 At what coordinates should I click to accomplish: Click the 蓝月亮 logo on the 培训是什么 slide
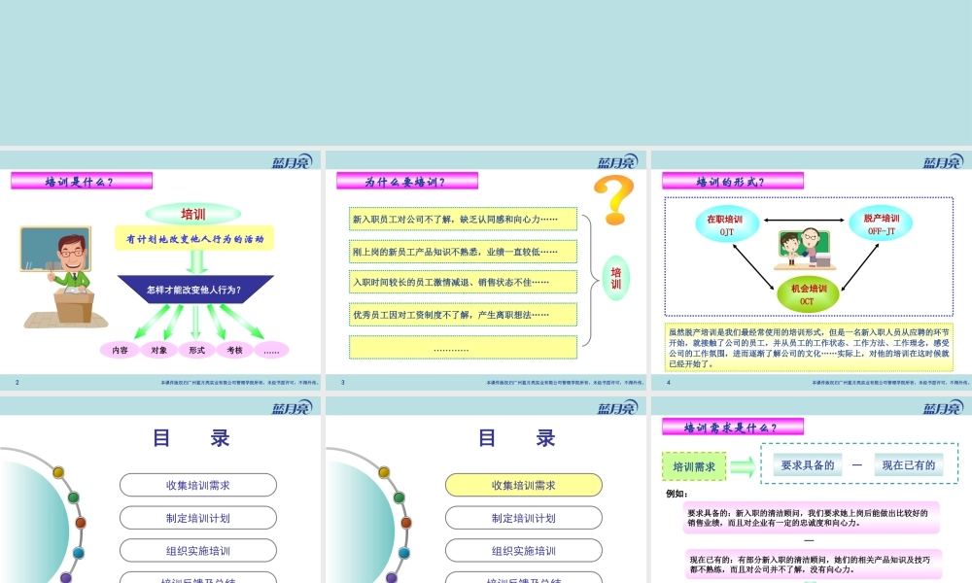tap(292, 161)
